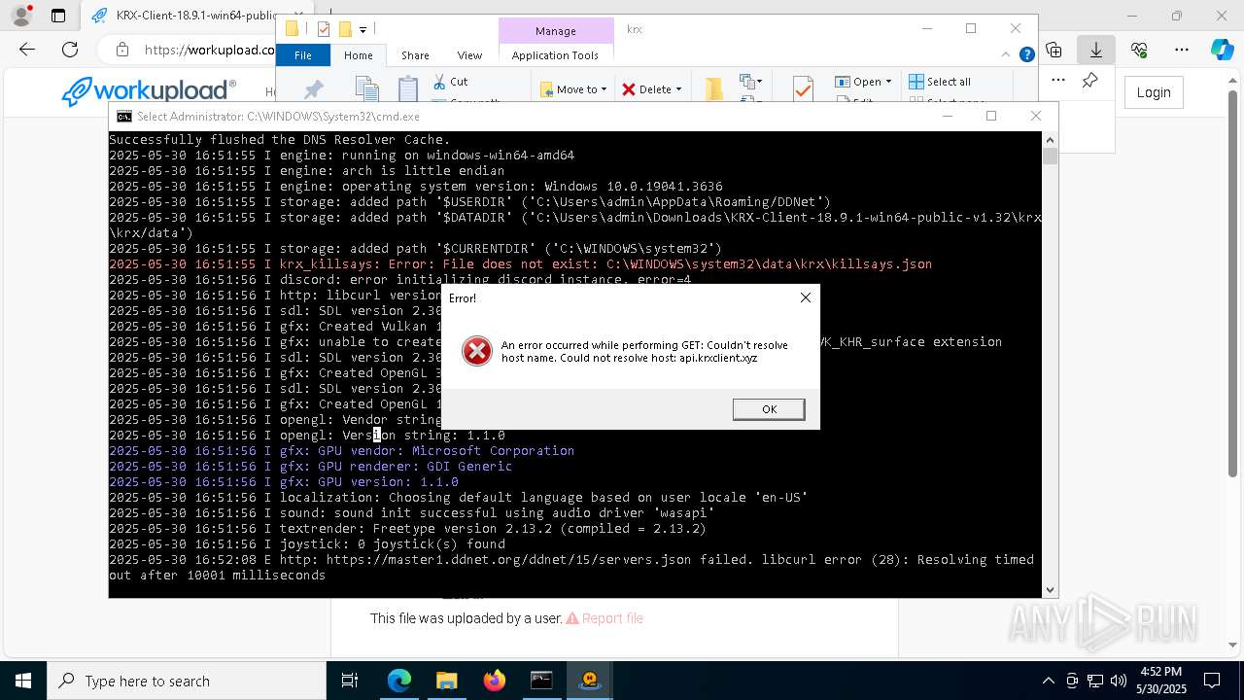Click Edge browser back arrow
This screenshot has height=700, width=1244.
[x=27, y=50]
